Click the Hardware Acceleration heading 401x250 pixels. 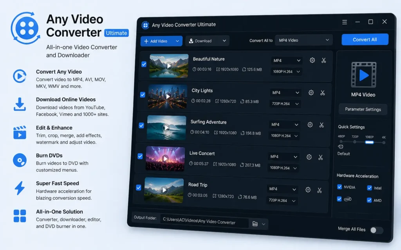358,176
